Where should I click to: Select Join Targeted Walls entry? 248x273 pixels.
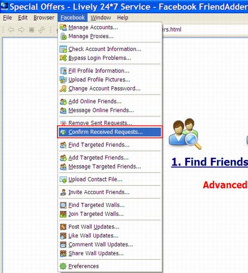point(110,214)
